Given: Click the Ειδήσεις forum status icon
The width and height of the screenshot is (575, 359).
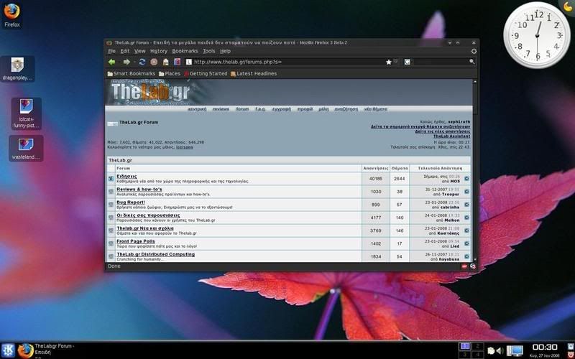Looking at the screenshot, I should (x=111, y=178).
